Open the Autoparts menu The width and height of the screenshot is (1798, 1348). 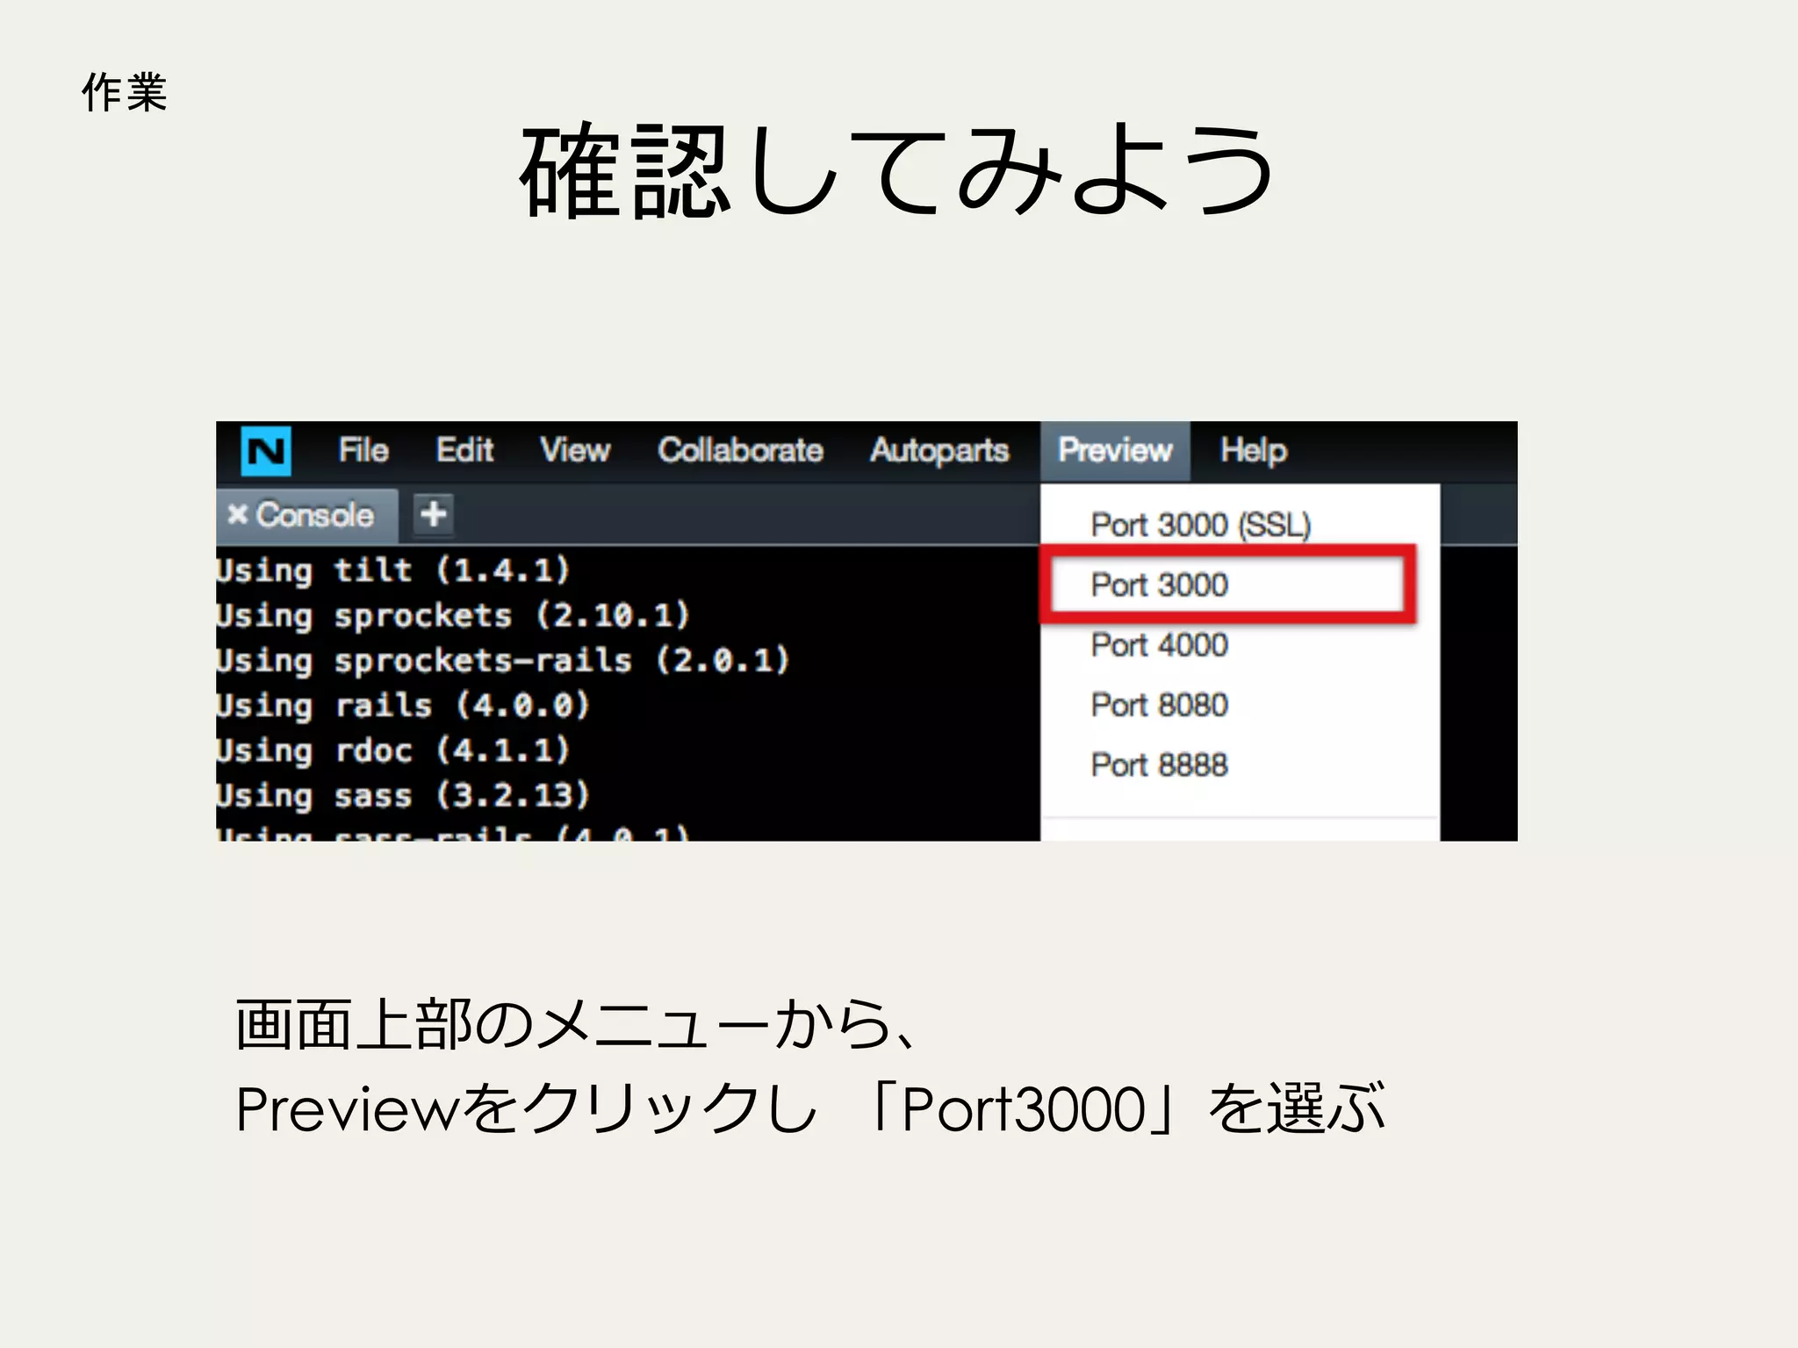(x=939, y=451)
